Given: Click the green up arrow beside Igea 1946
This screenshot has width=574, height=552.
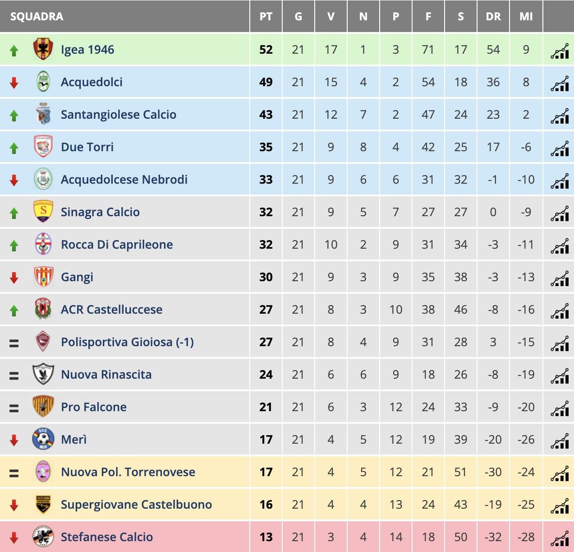Looking at the screenshot, I should tap(14, 51).
